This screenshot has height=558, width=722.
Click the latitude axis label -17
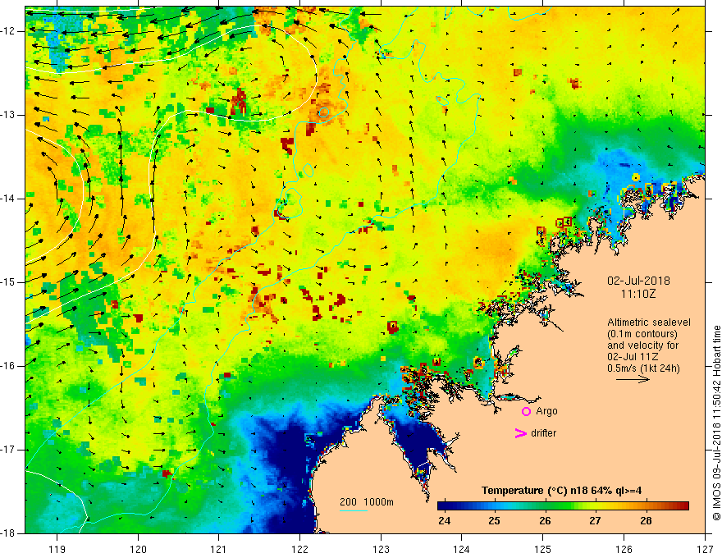[x=9, y=450]
